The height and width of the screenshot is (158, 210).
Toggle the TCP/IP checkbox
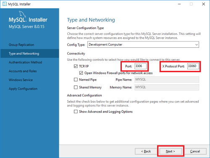[76, 66]
